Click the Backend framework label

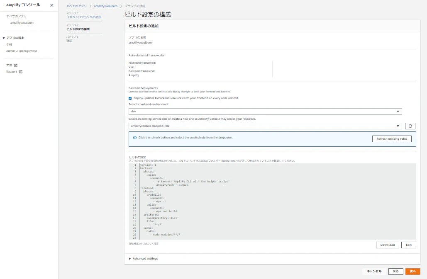tap(142, 71)
